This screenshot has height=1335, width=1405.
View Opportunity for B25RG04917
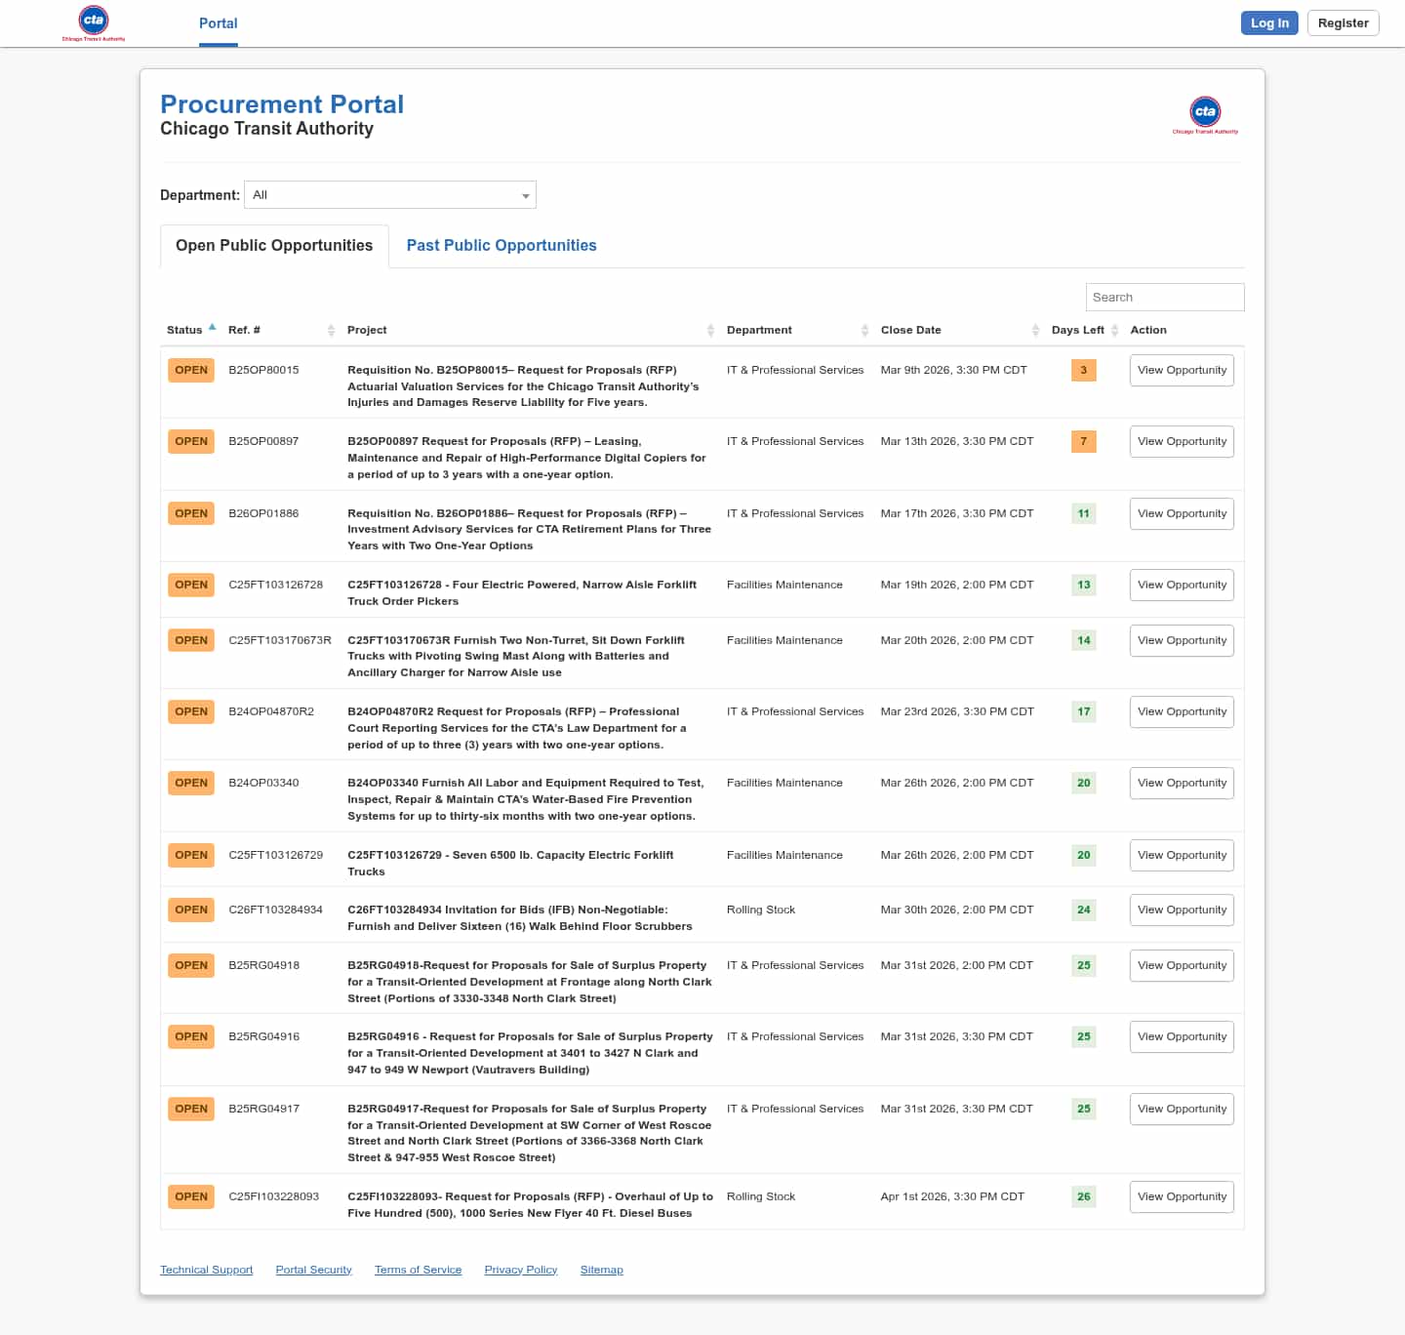[x=1182, y=1110]
